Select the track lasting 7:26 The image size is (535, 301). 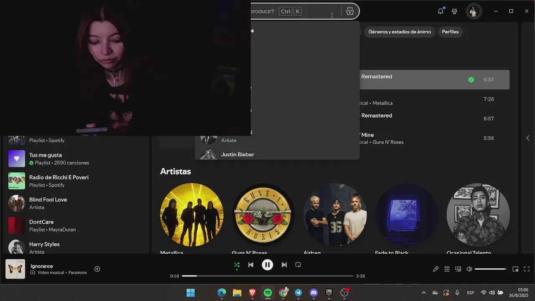435,99
